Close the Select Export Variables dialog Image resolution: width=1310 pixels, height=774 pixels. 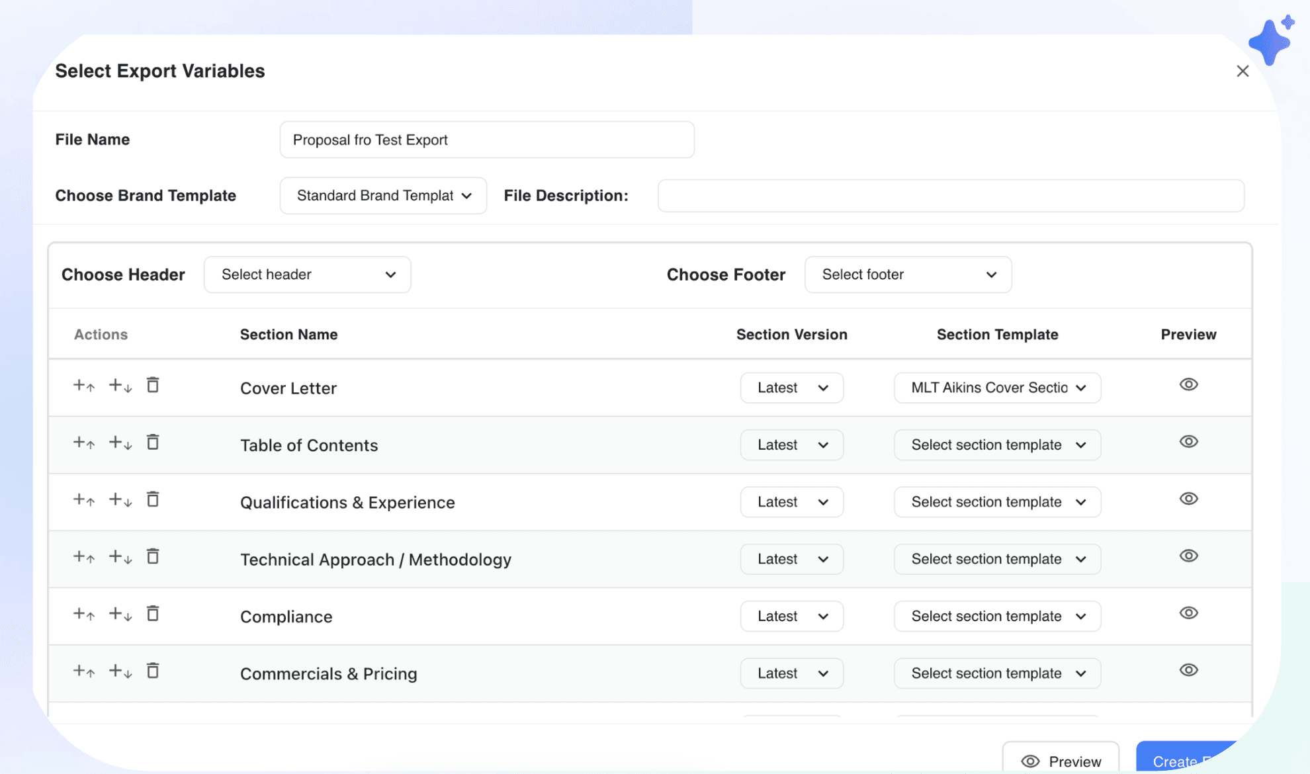[x=1243, y=71]
